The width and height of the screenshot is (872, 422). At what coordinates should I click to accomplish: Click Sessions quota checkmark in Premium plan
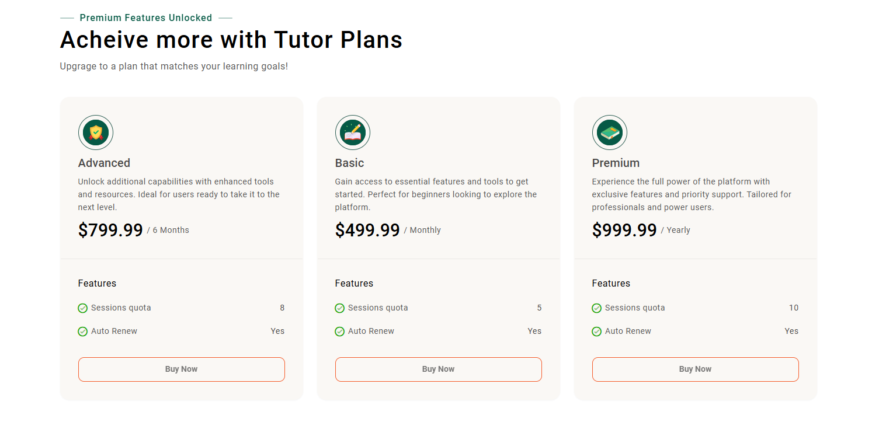tap(597, 308)
